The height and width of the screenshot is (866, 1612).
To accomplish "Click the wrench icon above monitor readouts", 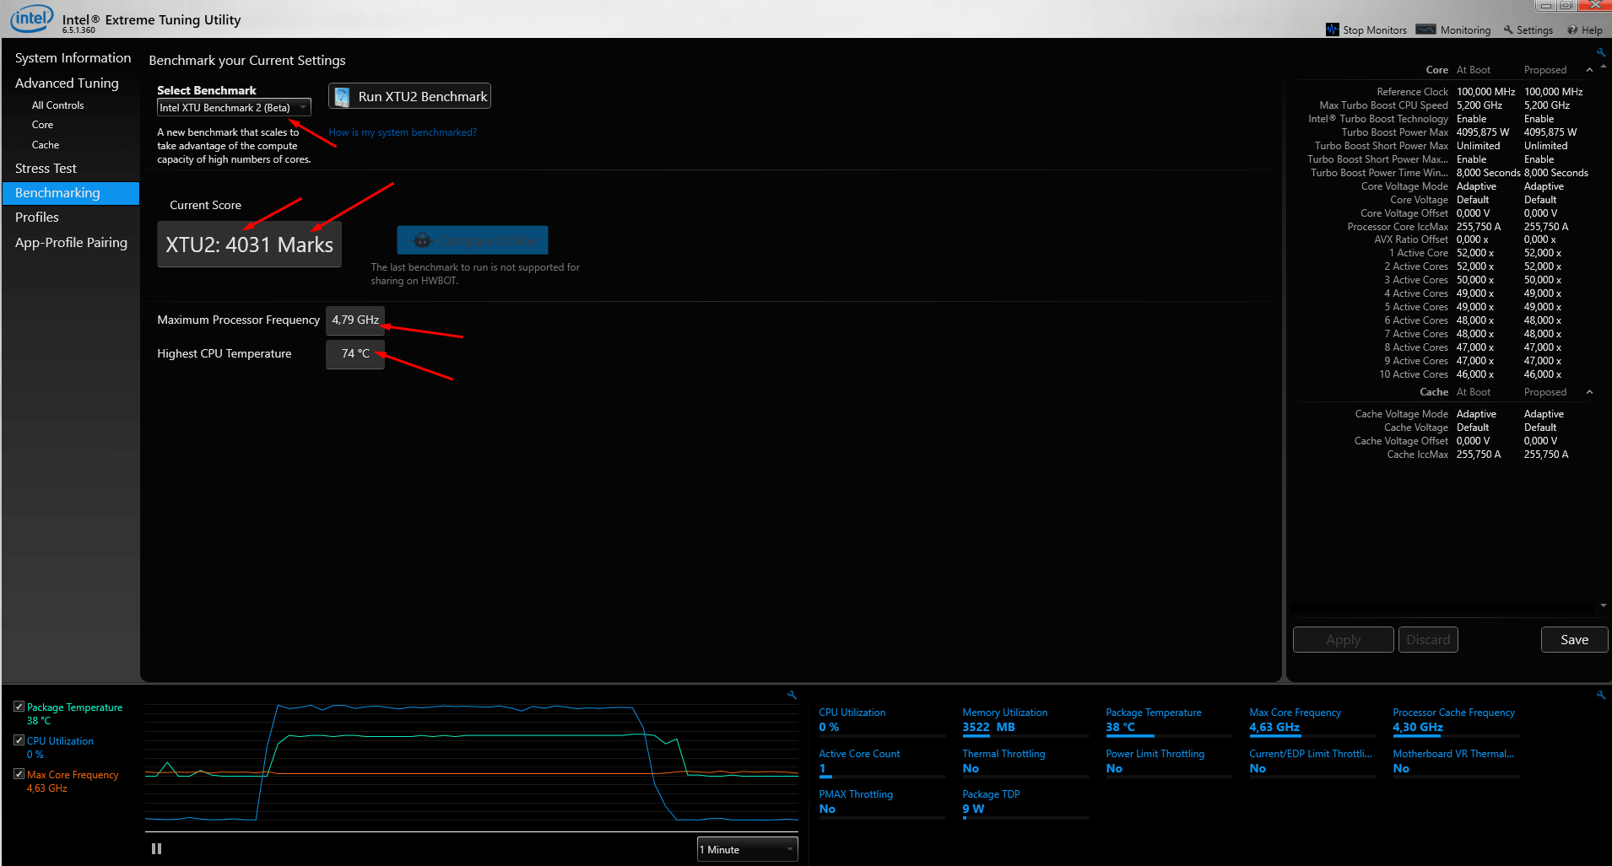I will click(x=1600, y=695).
